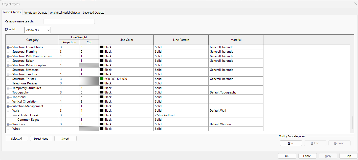Expand the Topography category

8,92
